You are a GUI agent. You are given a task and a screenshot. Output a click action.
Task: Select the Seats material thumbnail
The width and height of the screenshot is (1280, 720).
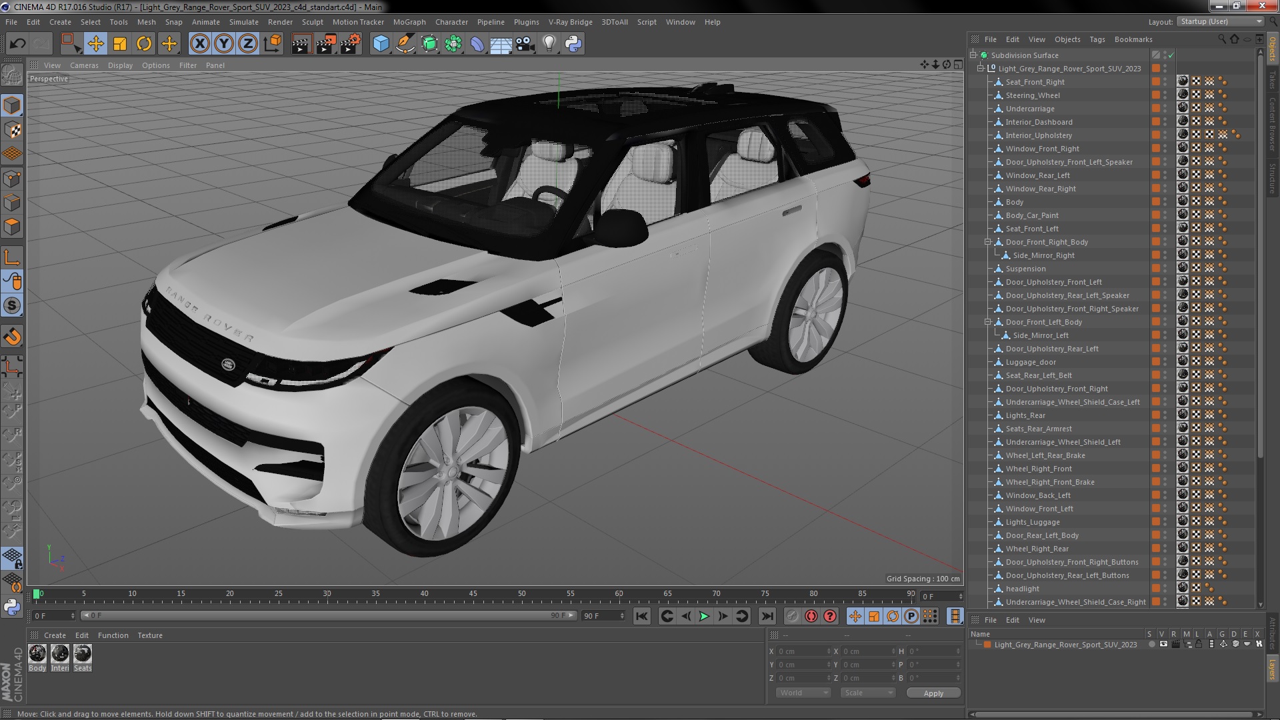(x=83, y=653)
